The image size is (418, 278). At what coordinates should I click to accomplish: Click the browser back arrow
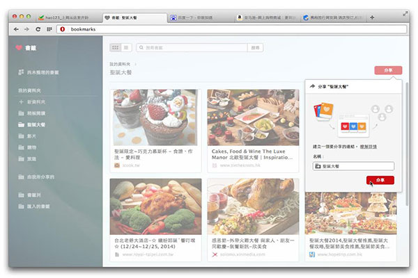[17, 29]
